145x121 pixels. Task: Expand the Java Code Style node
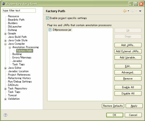(x=5, y=41)
